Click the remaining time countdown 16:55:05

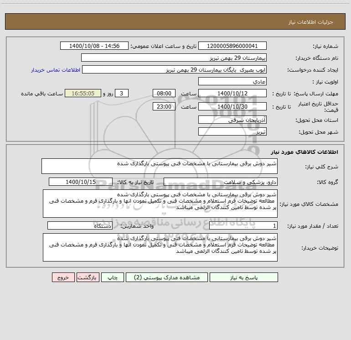tap(83, 93)
